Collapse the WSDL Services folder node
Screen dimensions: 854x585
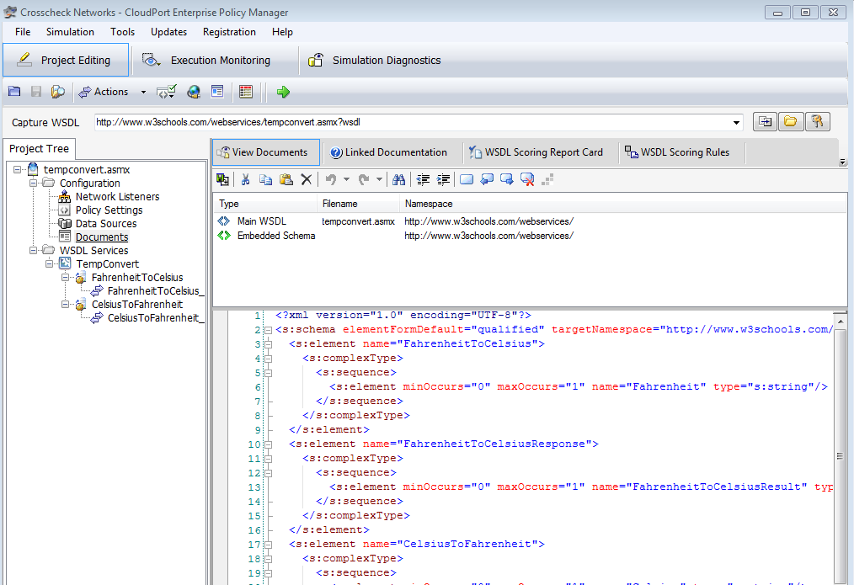tap(33, 250)
